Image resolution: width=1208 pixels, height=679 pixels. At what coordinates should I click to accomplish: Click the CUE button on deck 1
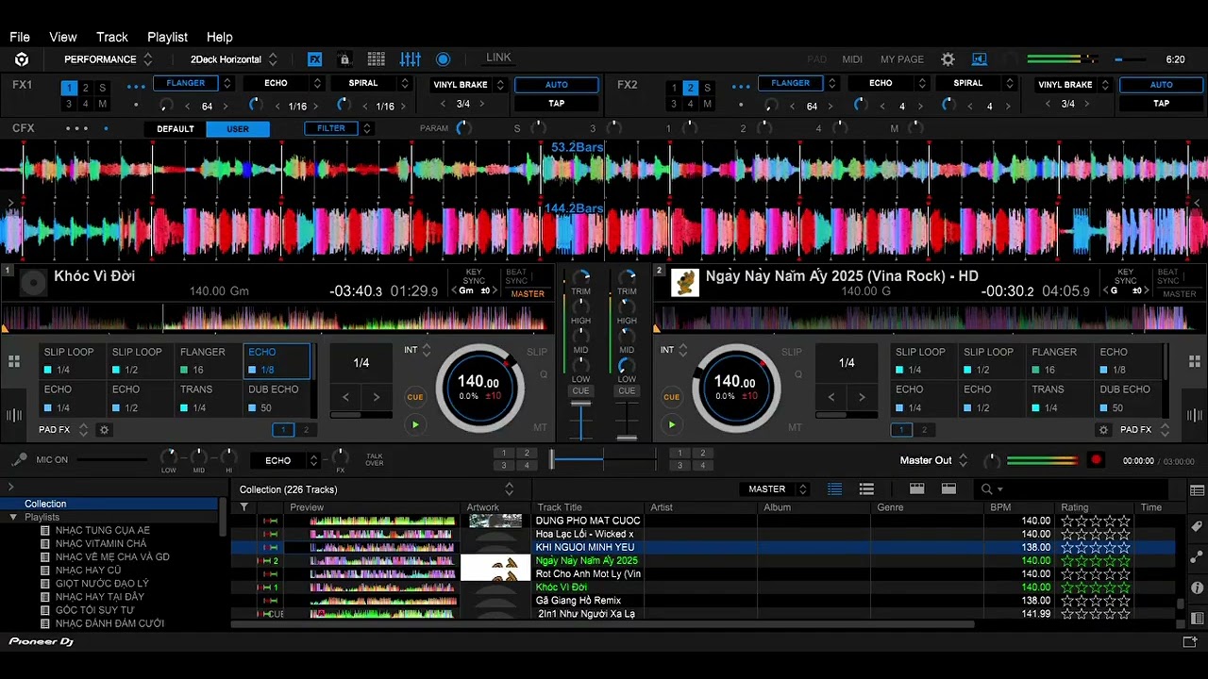point(415,397)
